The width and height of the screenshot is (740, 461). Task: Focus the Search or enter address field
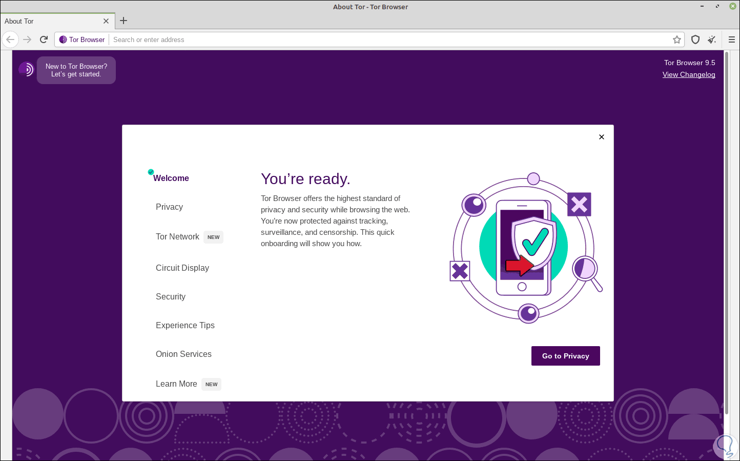[x=390, y=39]
